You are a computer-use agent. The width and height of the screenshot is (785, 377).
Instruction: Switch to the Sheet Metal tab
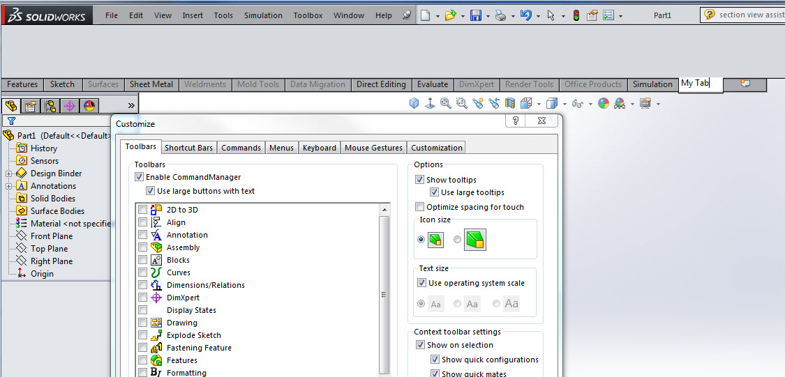point(151,84)
